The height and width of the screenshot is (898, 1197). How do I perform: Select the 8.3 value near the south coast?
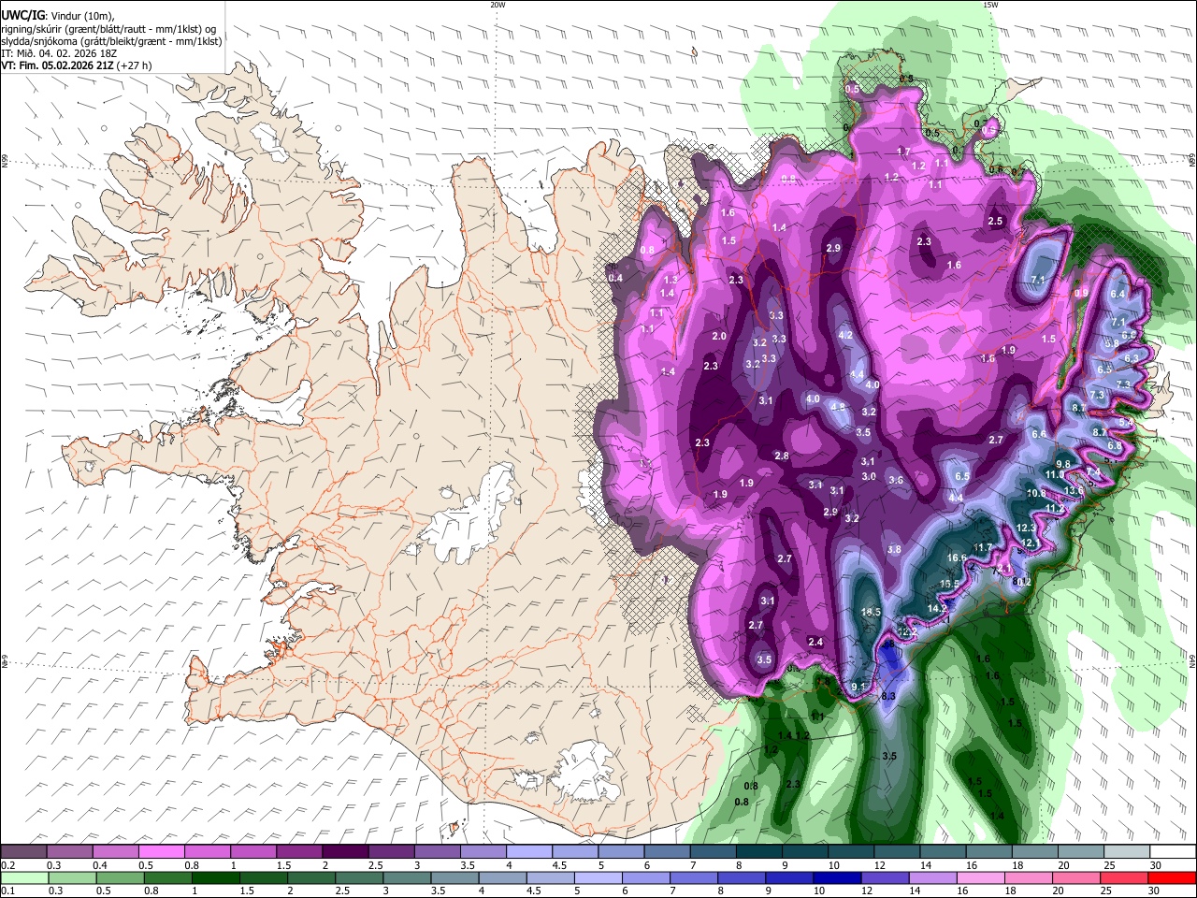(888, 697)
